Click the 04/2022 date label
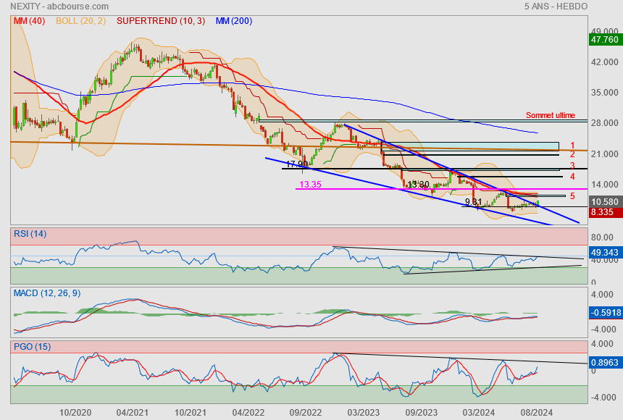Image resolution: width=623 pixels, height=420 pixels. (248, 413)
